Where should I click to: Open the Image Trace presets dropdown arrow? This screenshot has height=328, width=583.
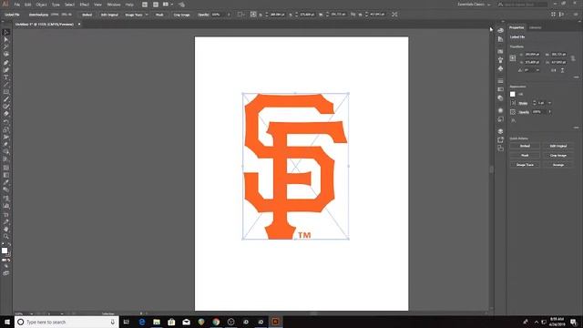click(x=147, y=15)
